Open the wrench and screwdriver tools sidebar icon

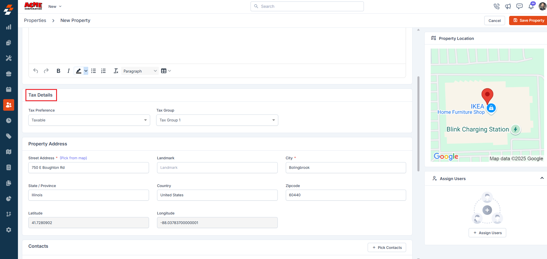9,58
